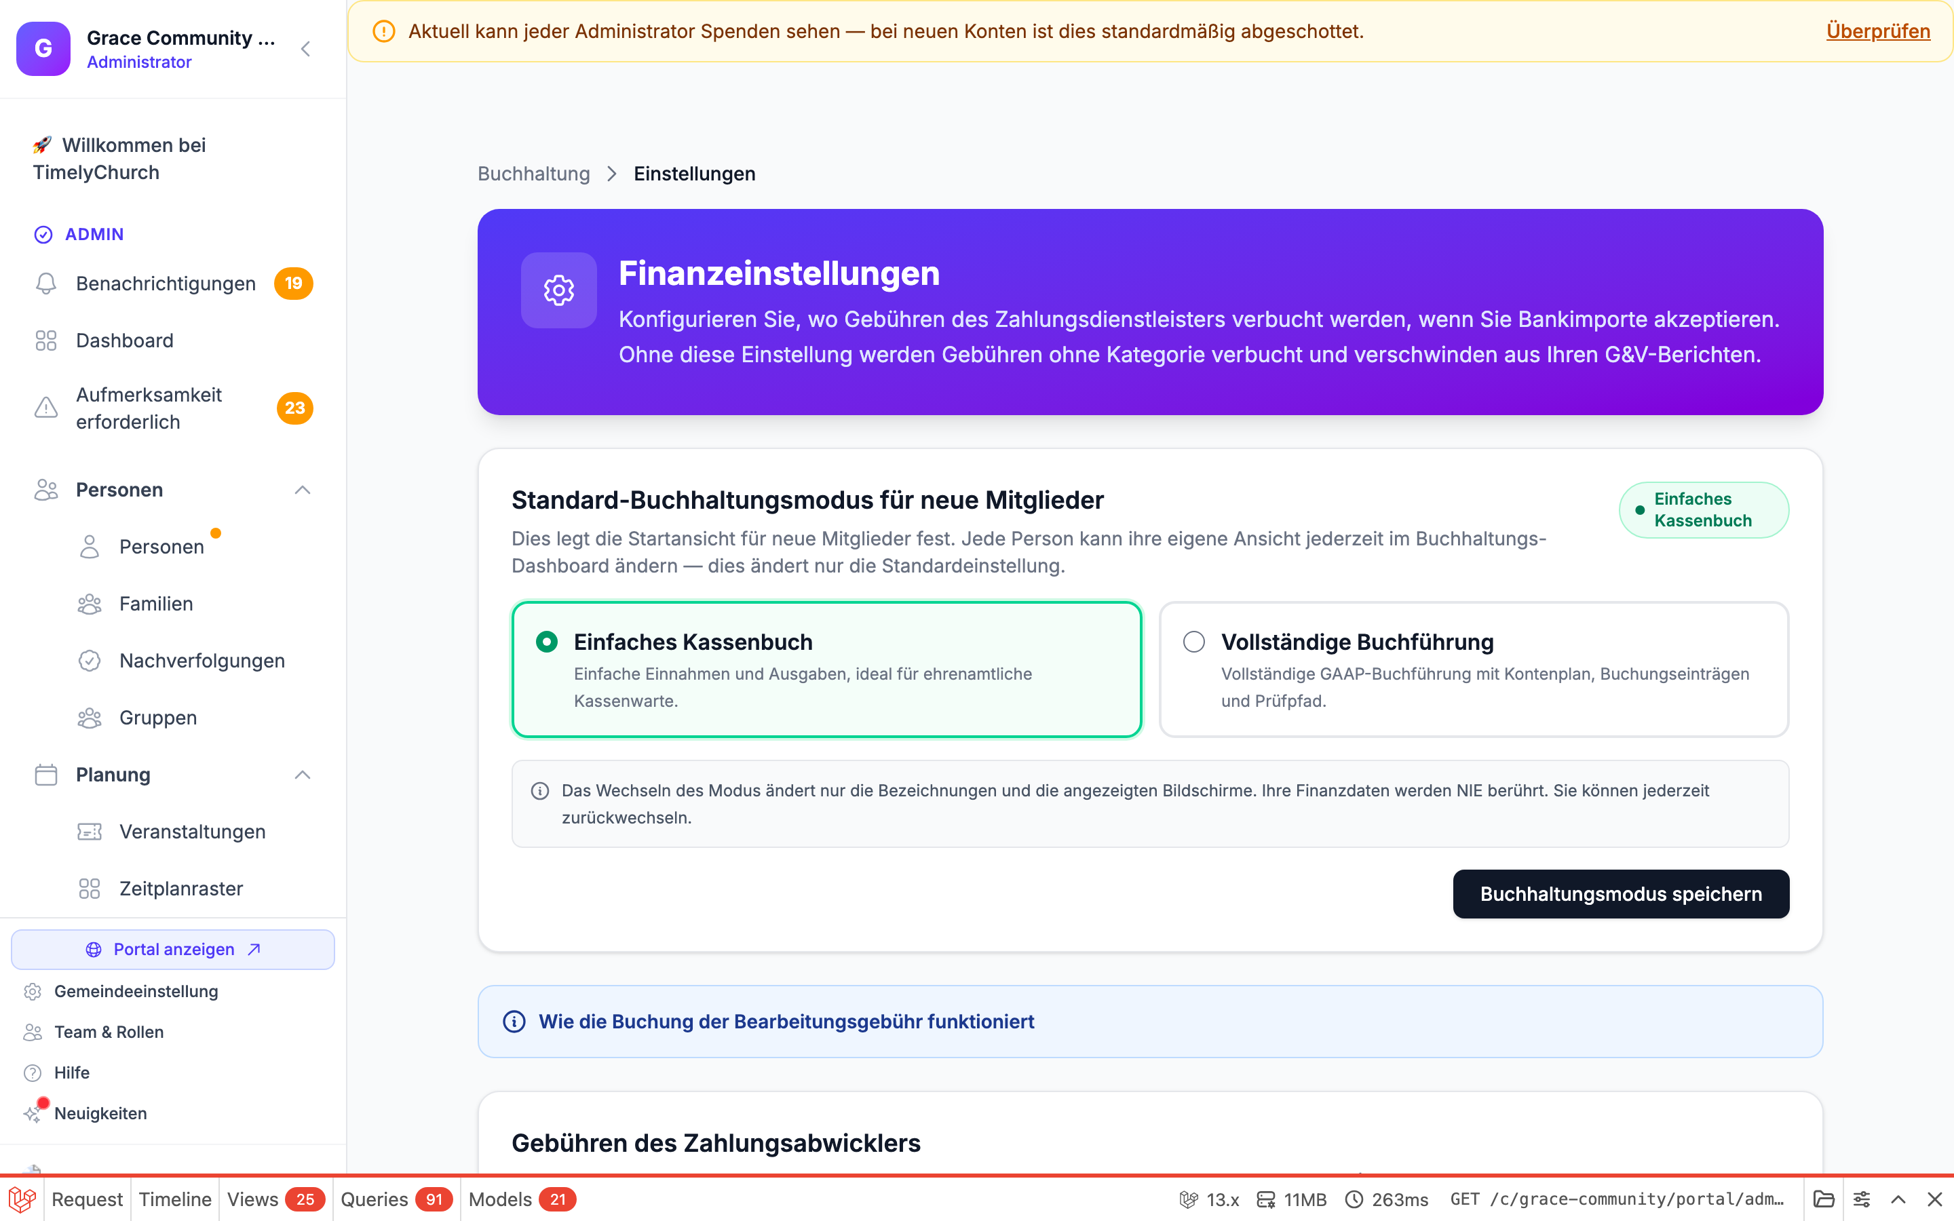
Task: Expand the debugbar with the up chevron
Action: click(1898, 1199)
